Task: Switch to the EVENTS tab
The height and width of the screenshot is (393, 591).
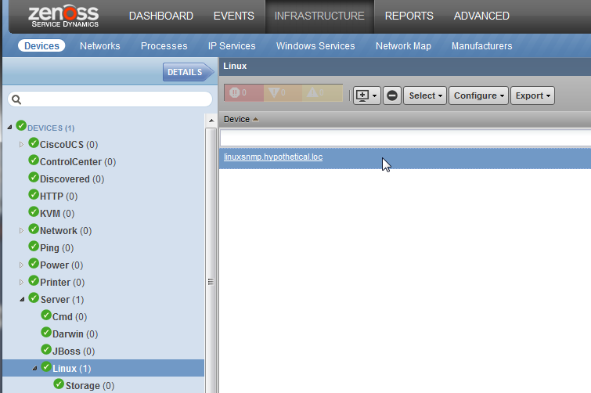Action: click(x=234, y=16)
